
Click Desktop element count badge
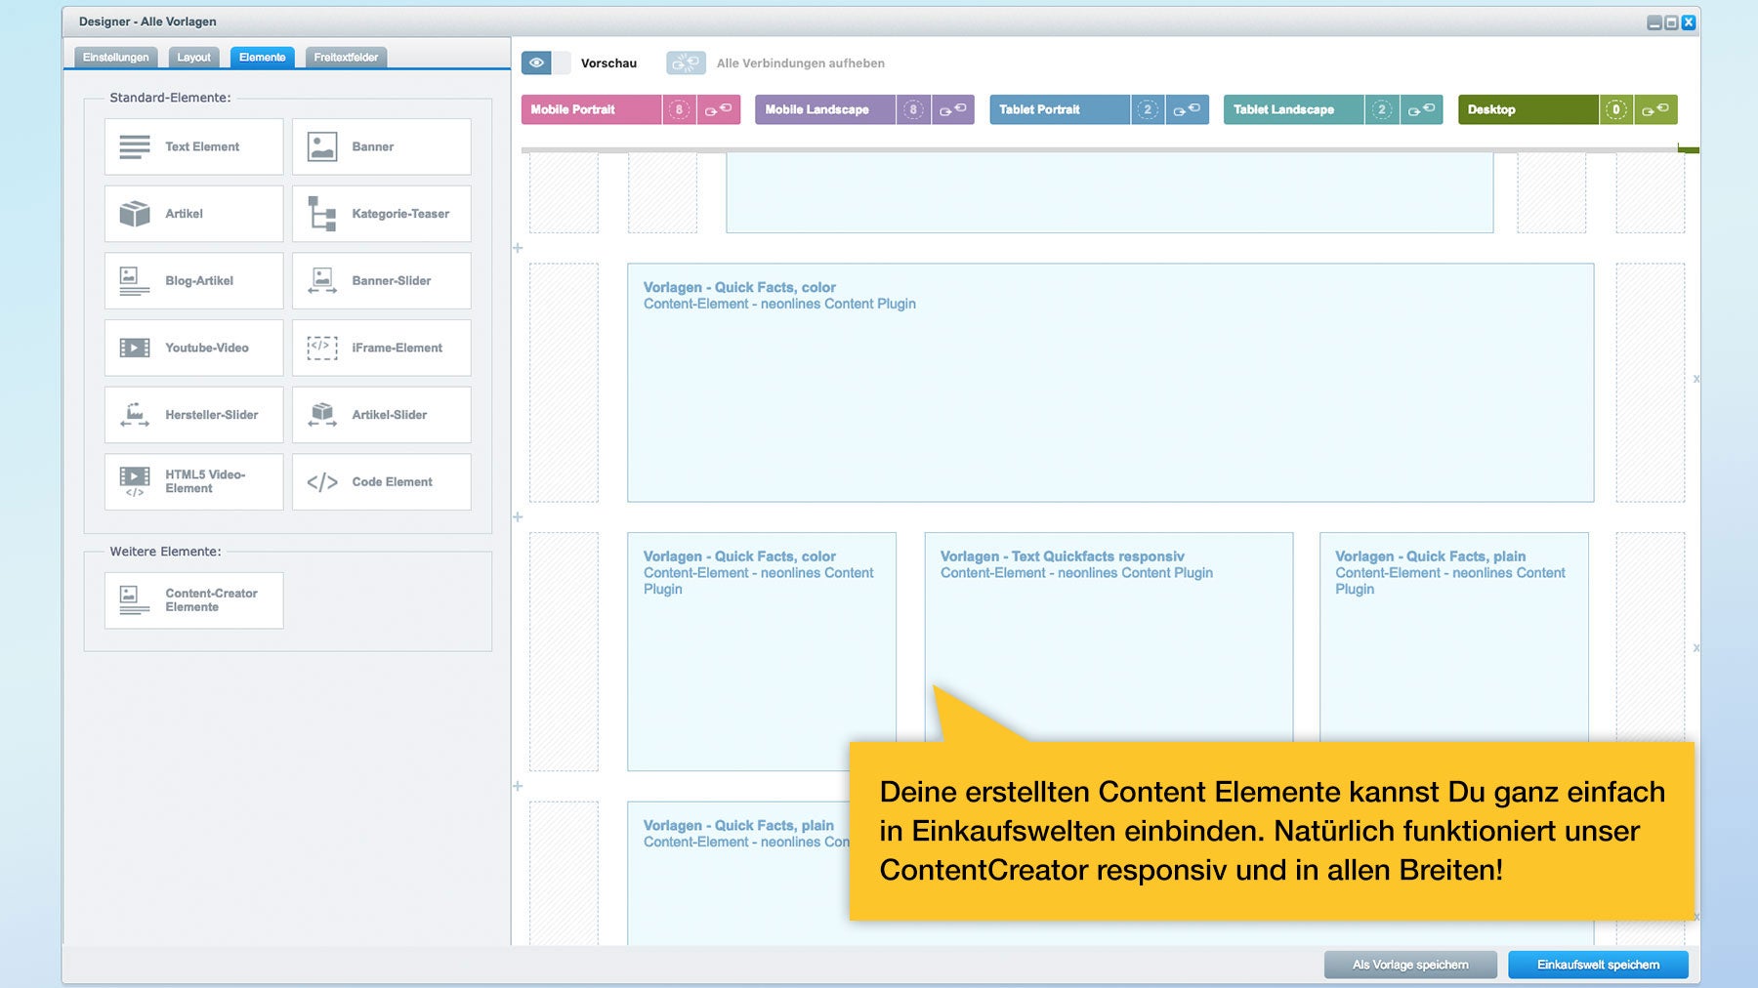click(x=1616, y=109)
